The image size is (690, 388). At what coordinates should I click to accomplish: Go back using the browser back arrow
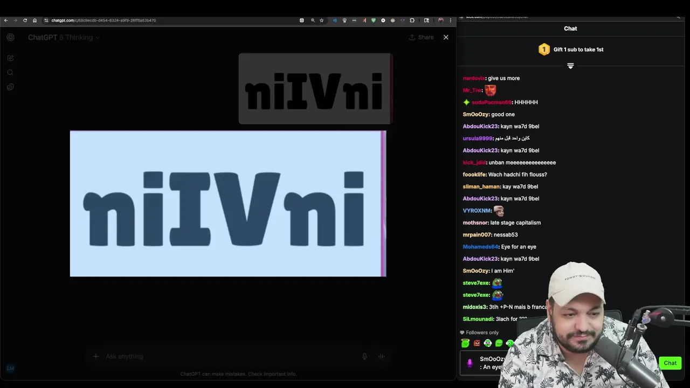[x=5, y=20]
